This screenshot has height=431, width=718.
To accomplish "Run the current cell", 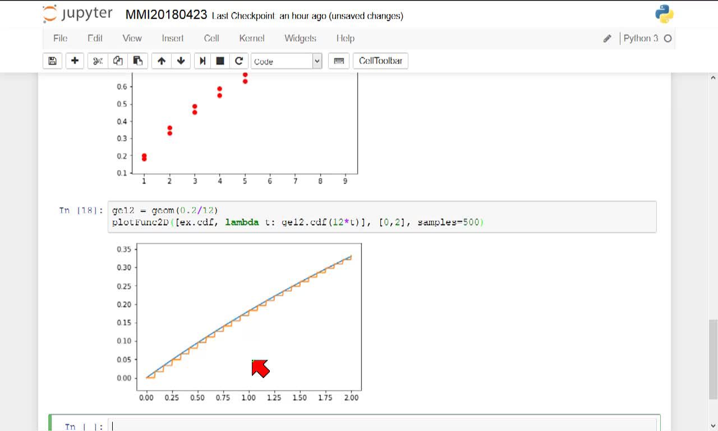I will (x=202, y=61).
